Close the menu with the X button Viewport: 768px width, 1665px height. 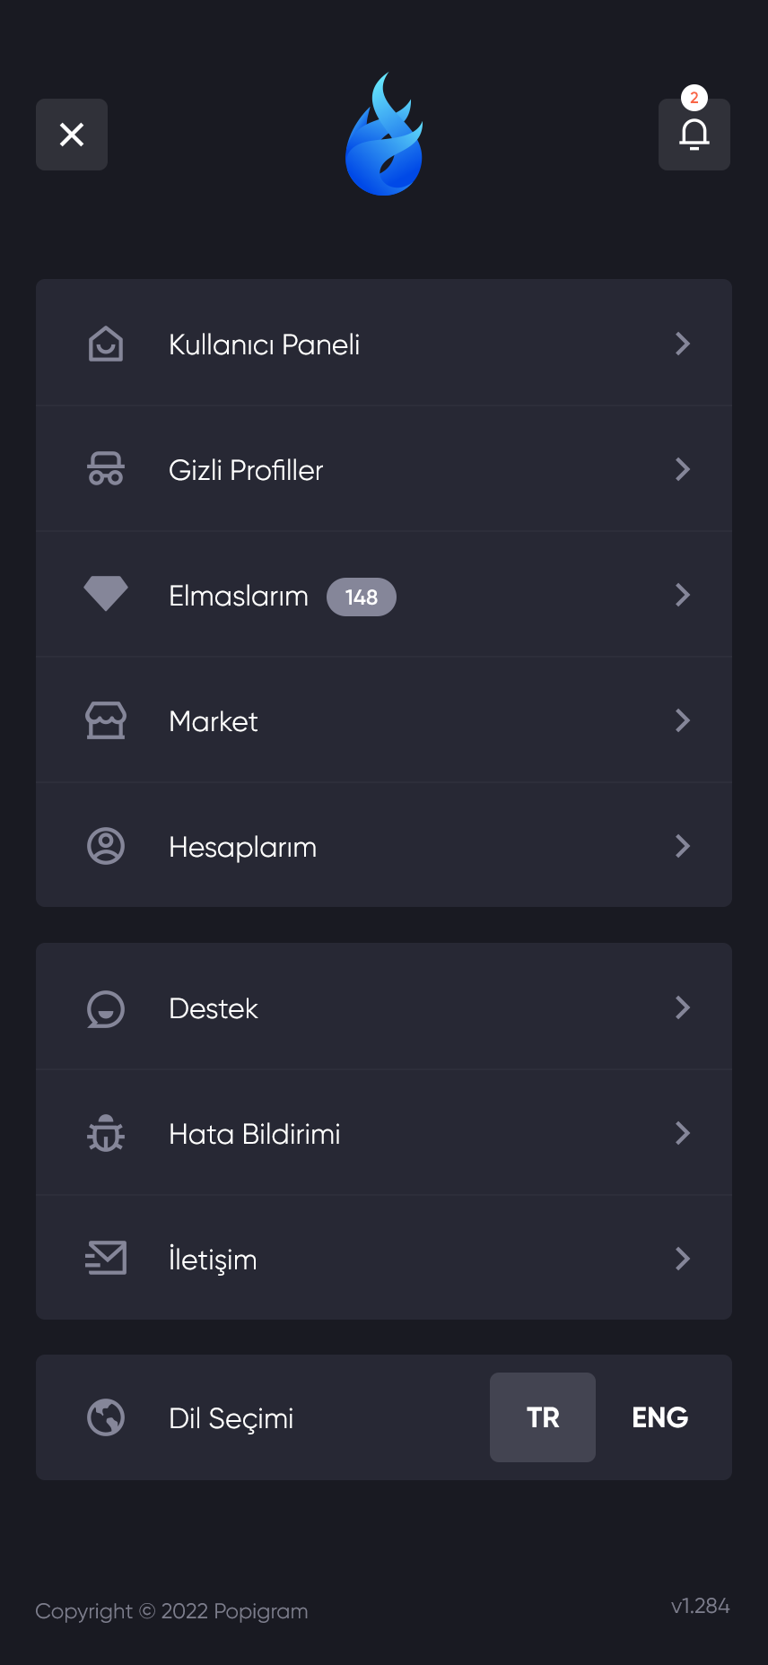coord(72,135)
